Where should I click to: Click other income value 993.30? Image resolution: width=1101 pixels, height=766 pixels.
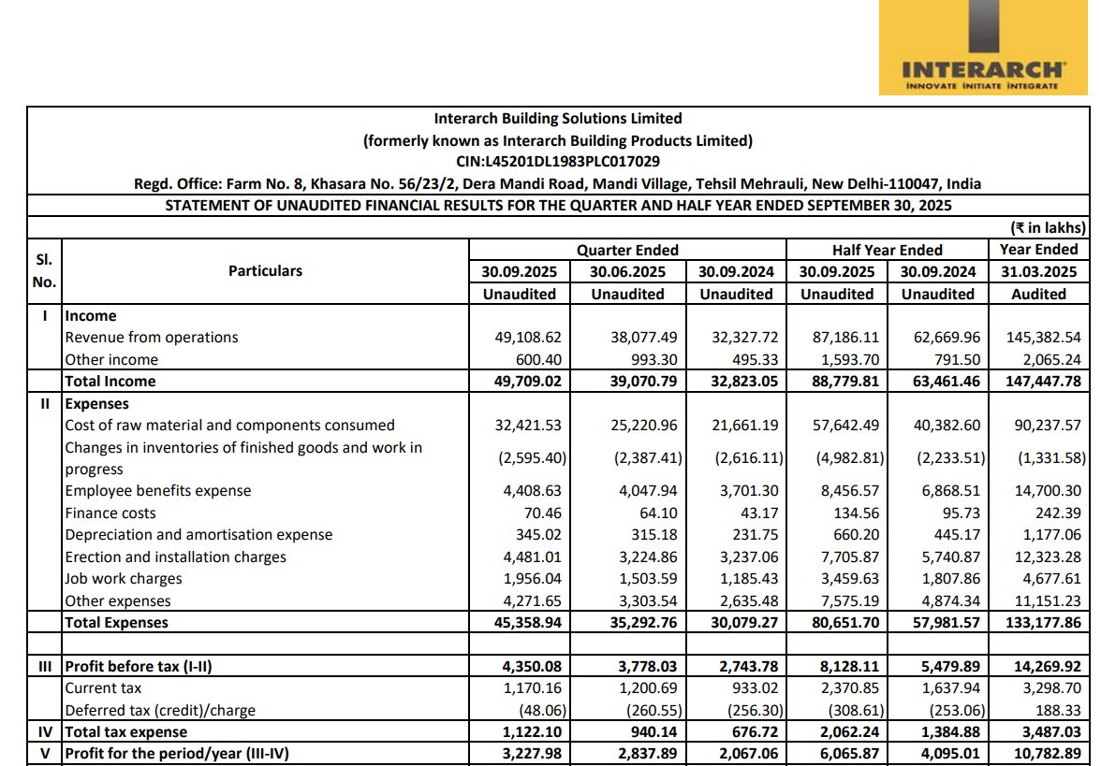click(x=653, y=360)
